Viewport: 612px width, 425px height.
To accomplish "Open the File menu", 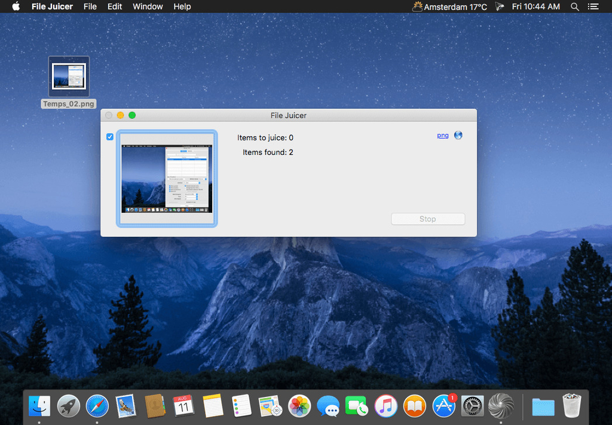I will click(90, 7).
